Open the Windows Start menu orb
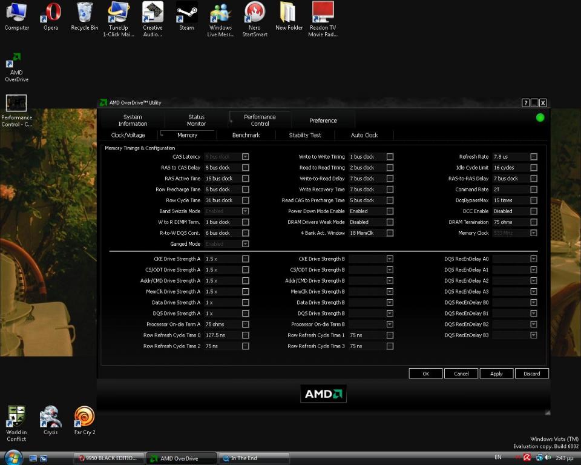The image size is (581, 465). [x=13, y=458]
